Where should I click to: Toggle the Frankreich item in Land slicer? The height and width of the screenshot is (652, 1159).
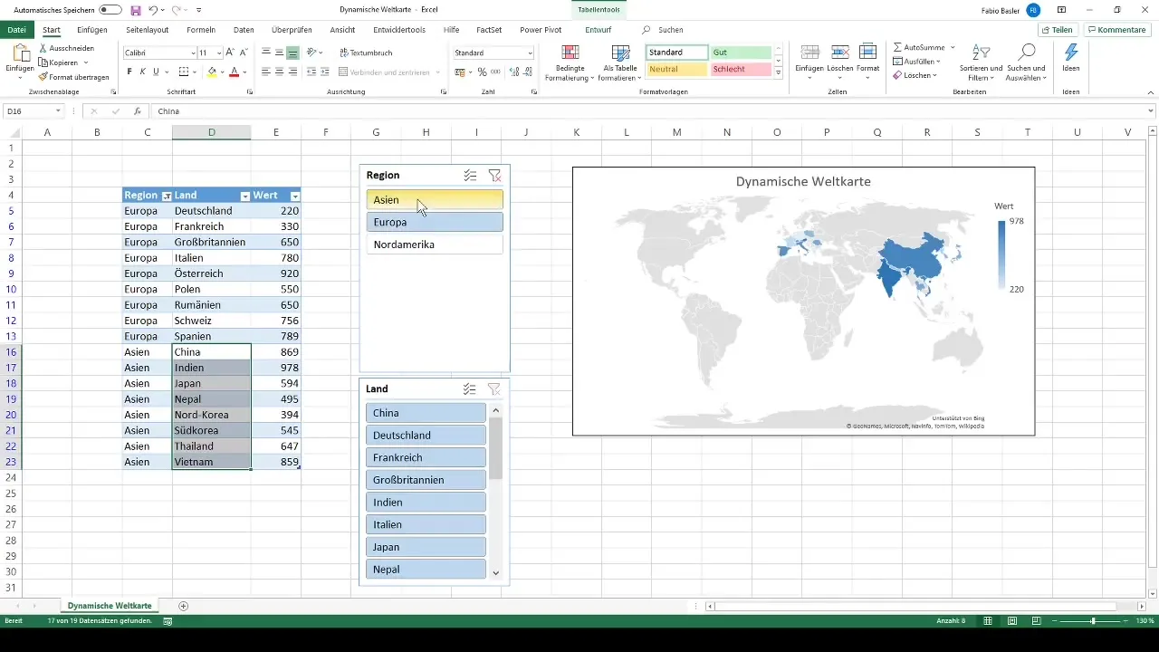(x=426, y=457)
